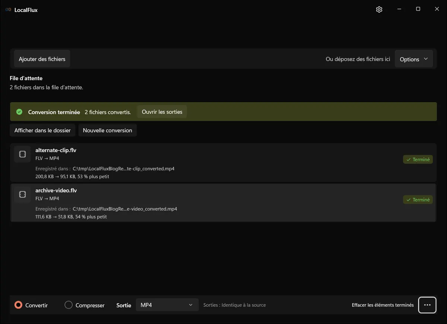This screenshot has height=324, width=447.
Task: Click the Terminé badge for archive-video.flv
Action: click(418, 200)
